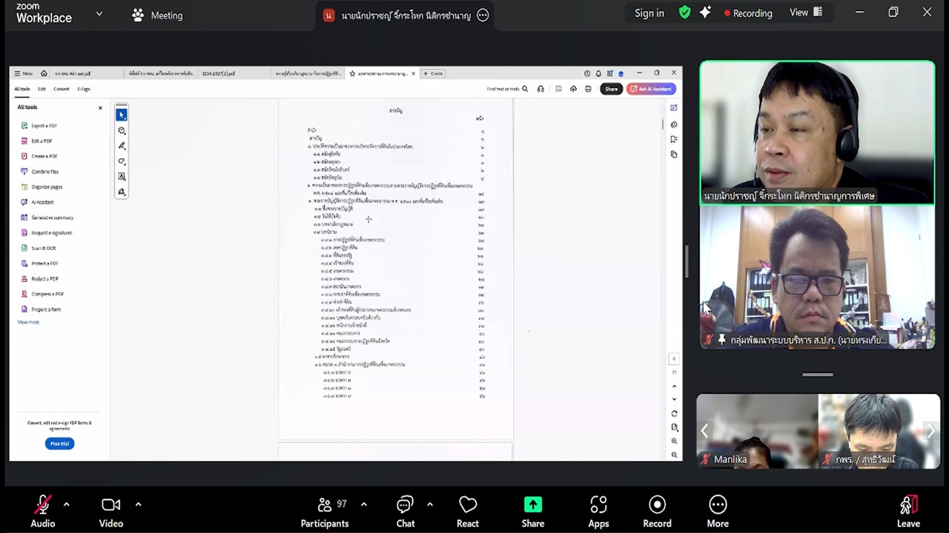Select the Manlika participant thumbnail

tap(756, 431)
